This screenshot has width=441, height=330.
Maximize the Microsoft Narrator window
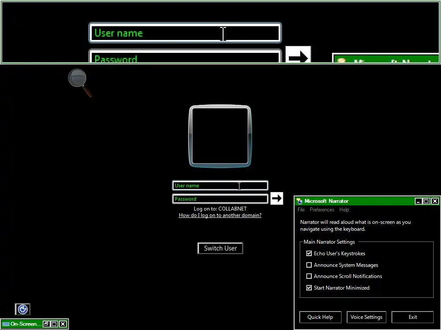point(426,201)
